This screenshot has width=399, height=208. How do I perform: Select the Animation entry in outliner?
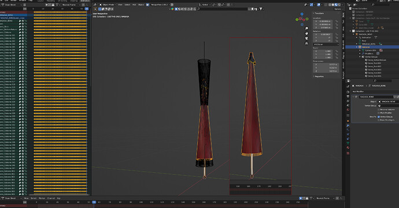(367, 38)
